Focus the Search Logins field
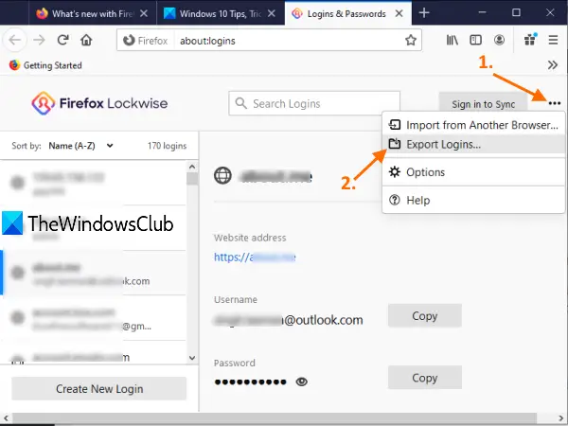Image resolution: width=568 pixels, height=426 pixels. click(x=314, y=103)
